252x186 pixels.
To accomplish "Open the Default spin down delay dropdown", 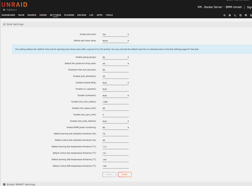I will (116, 41).
